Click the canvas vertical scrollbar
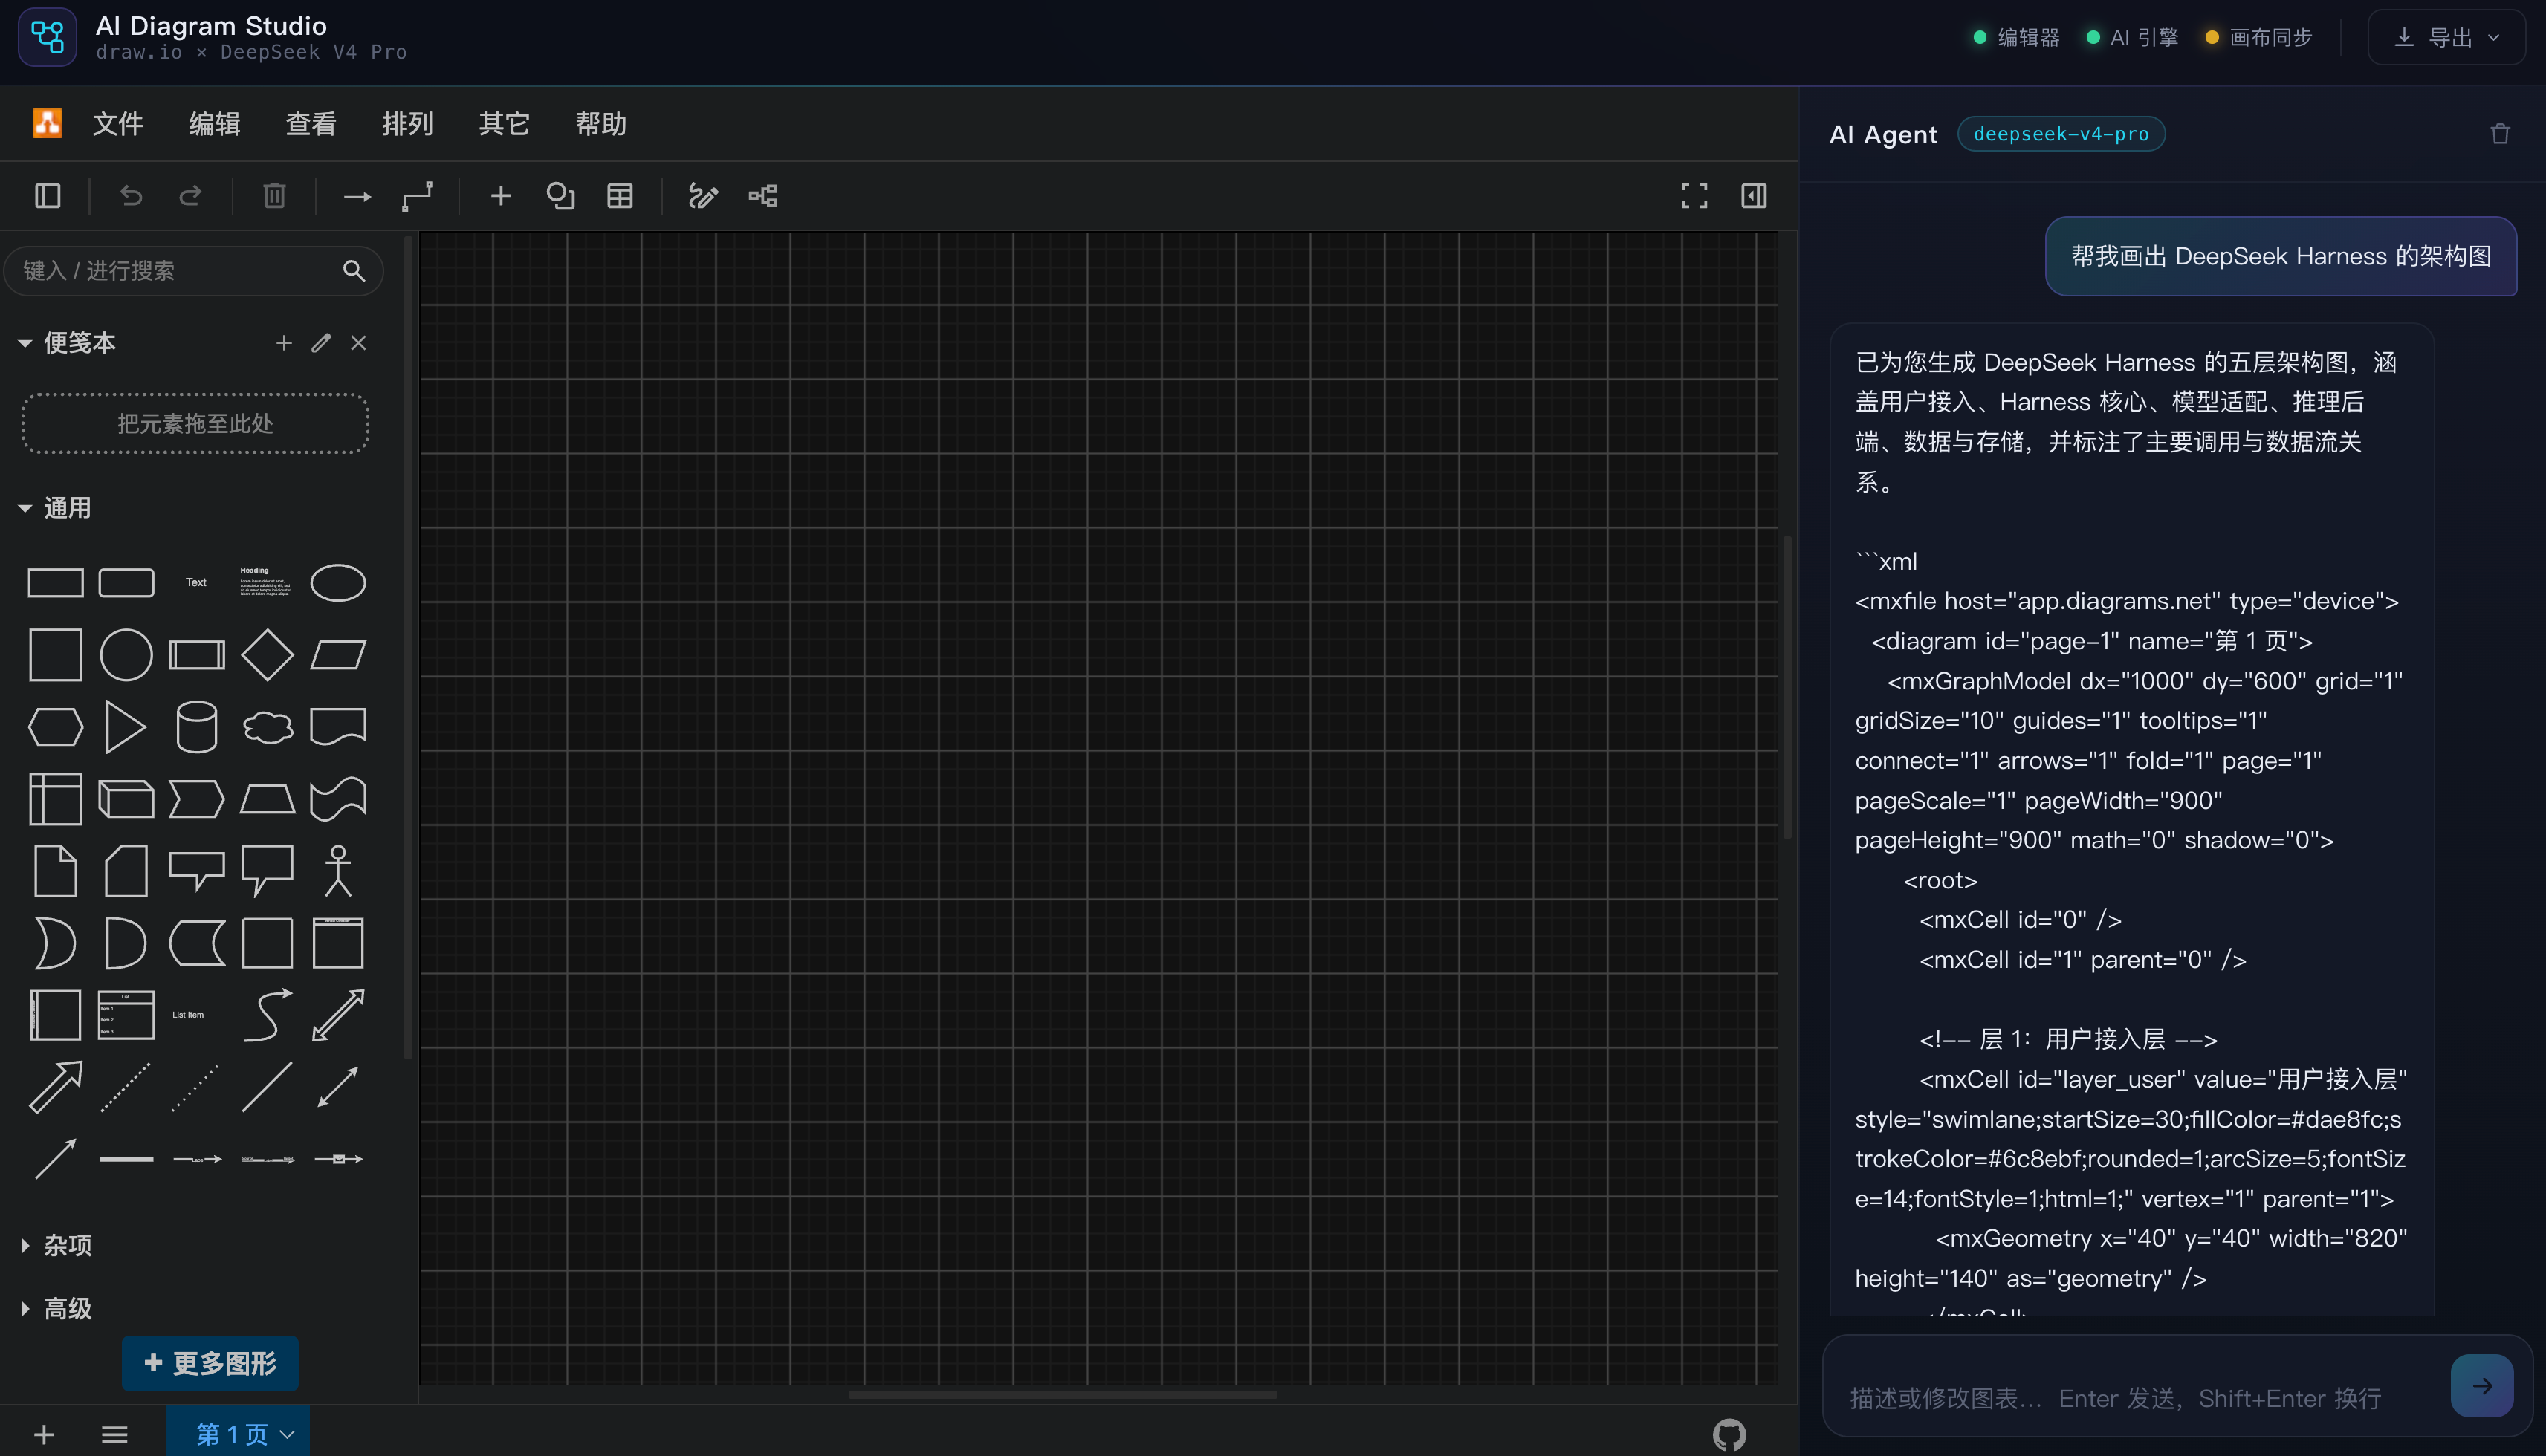Viewport: 2546px width, 1456px height. pyautogui.click(x=1787, y=688)
